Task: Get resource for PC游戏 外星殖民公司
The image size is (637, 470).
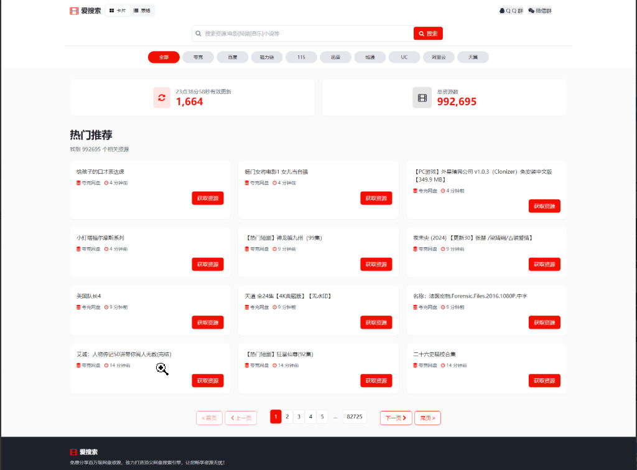Action: click(x=544, y=206)
